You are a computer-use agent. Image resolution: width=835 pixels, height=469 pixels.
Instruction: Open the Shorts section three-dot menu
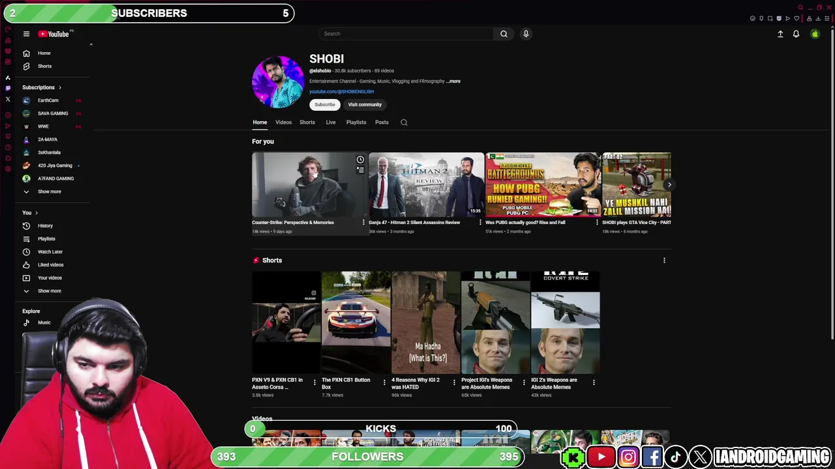coord(664,261)
